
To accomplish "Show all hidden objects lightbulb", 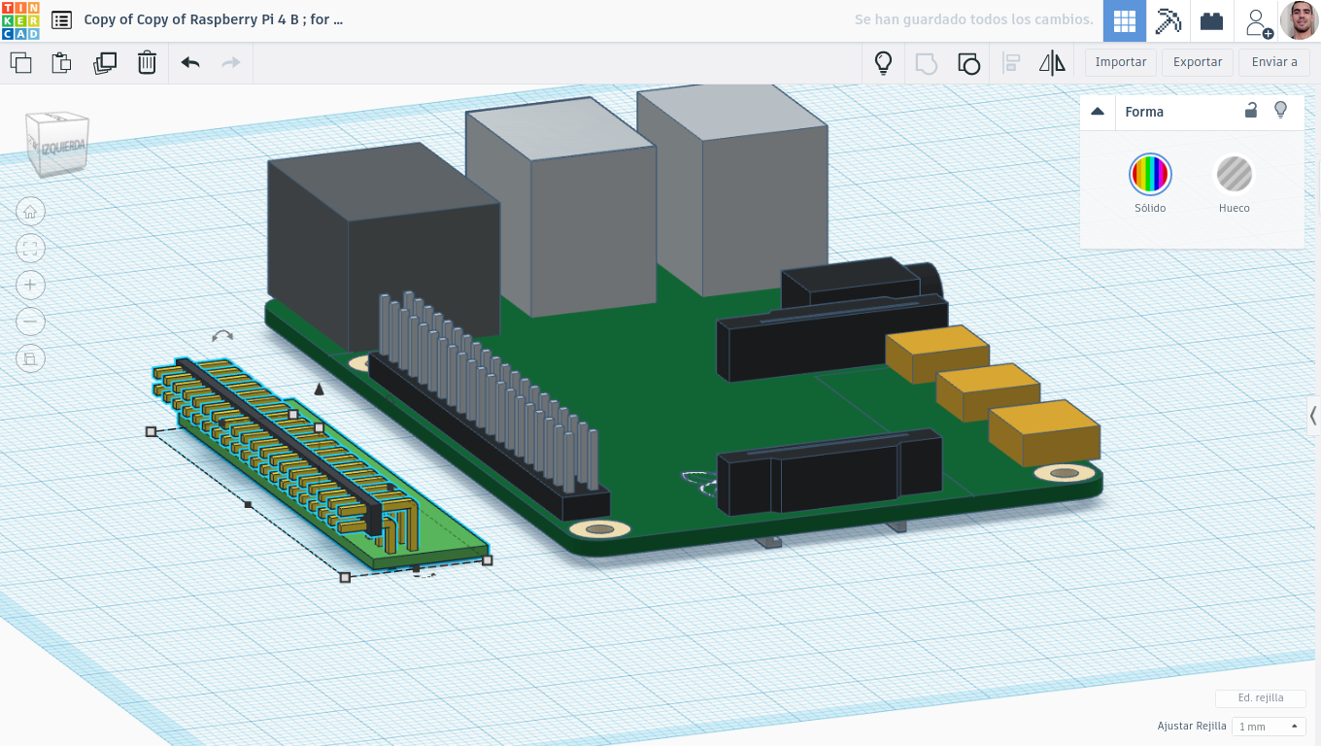I will [883, 63].
